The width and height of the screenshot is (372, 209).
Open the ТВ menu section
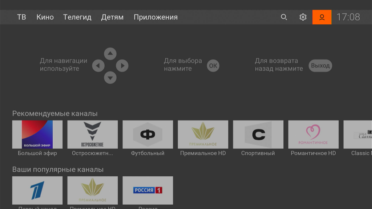tap(21, 17)
